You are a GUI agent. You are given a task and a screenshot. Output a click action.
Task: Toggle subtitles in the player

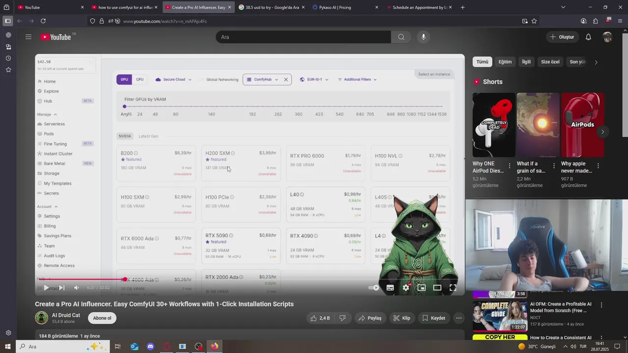pyautogui.click(x=390, y=288)
